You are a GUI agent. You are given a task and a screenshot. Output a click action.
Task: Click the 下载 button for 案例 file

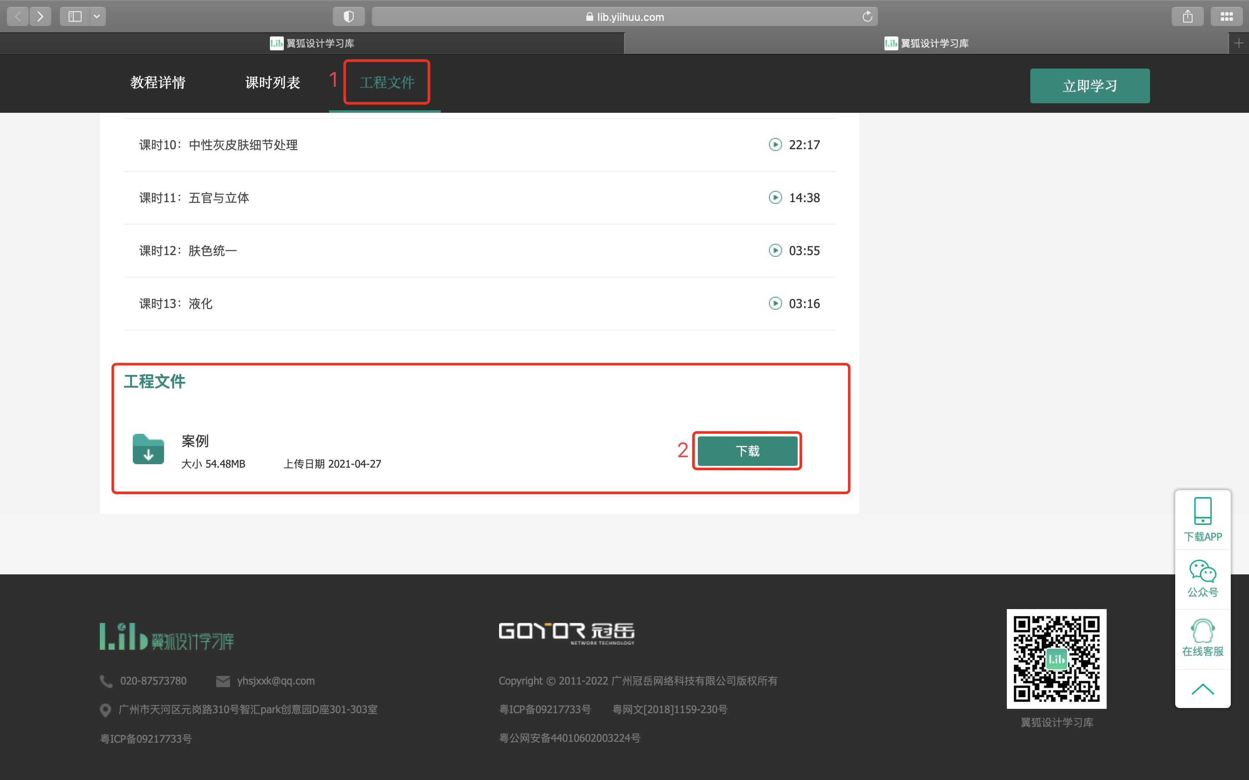(747, 451)
